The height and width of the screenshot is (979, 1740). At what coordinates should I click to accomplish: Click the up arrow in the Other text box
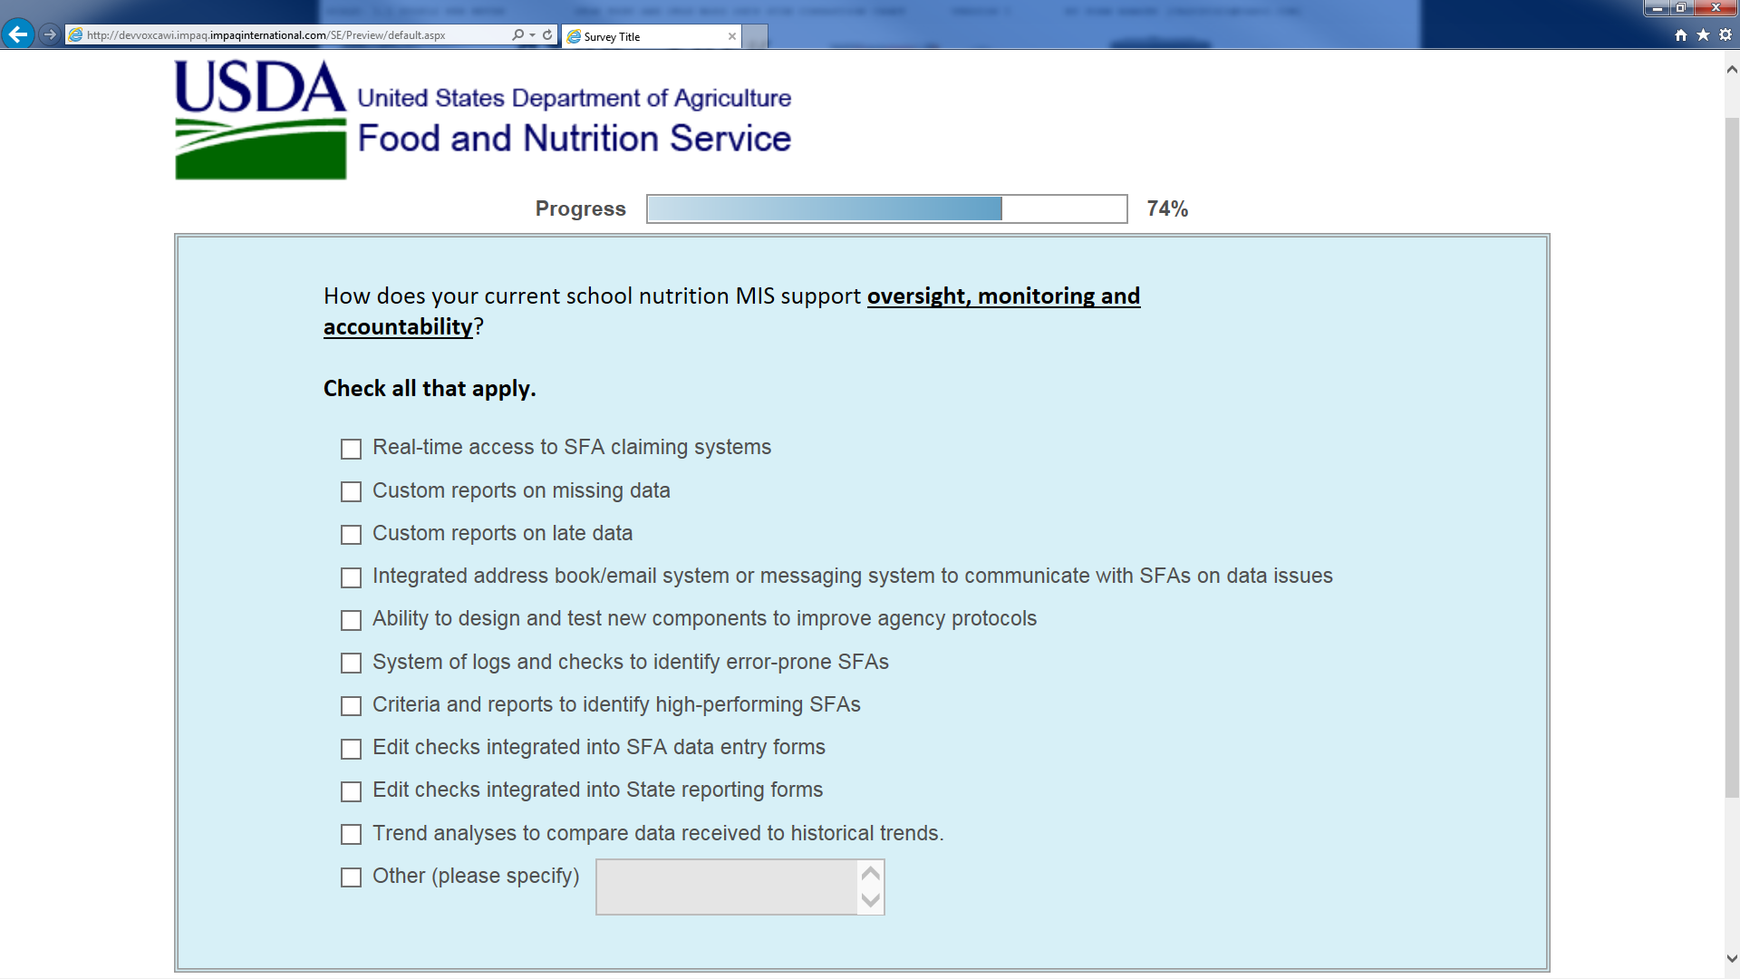(x=871, y=874)
